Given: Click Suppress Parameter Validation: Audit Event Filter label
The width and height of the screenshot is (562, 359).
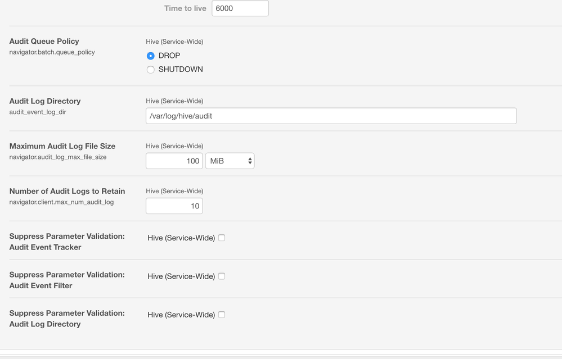Looking at the screenshot, I should click(x=67, y=280).
